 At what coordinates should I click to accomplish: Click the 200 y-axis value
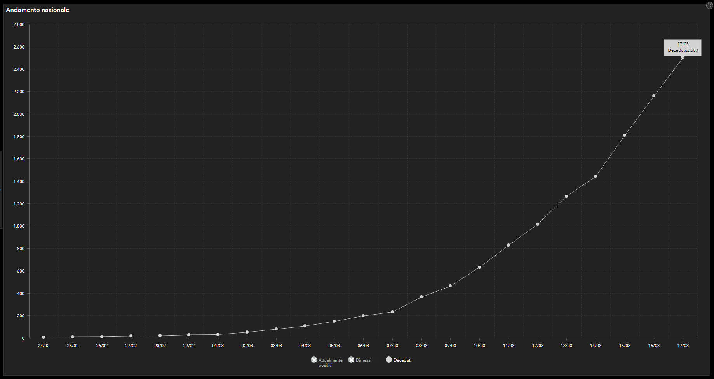click(x=21, y=316)
